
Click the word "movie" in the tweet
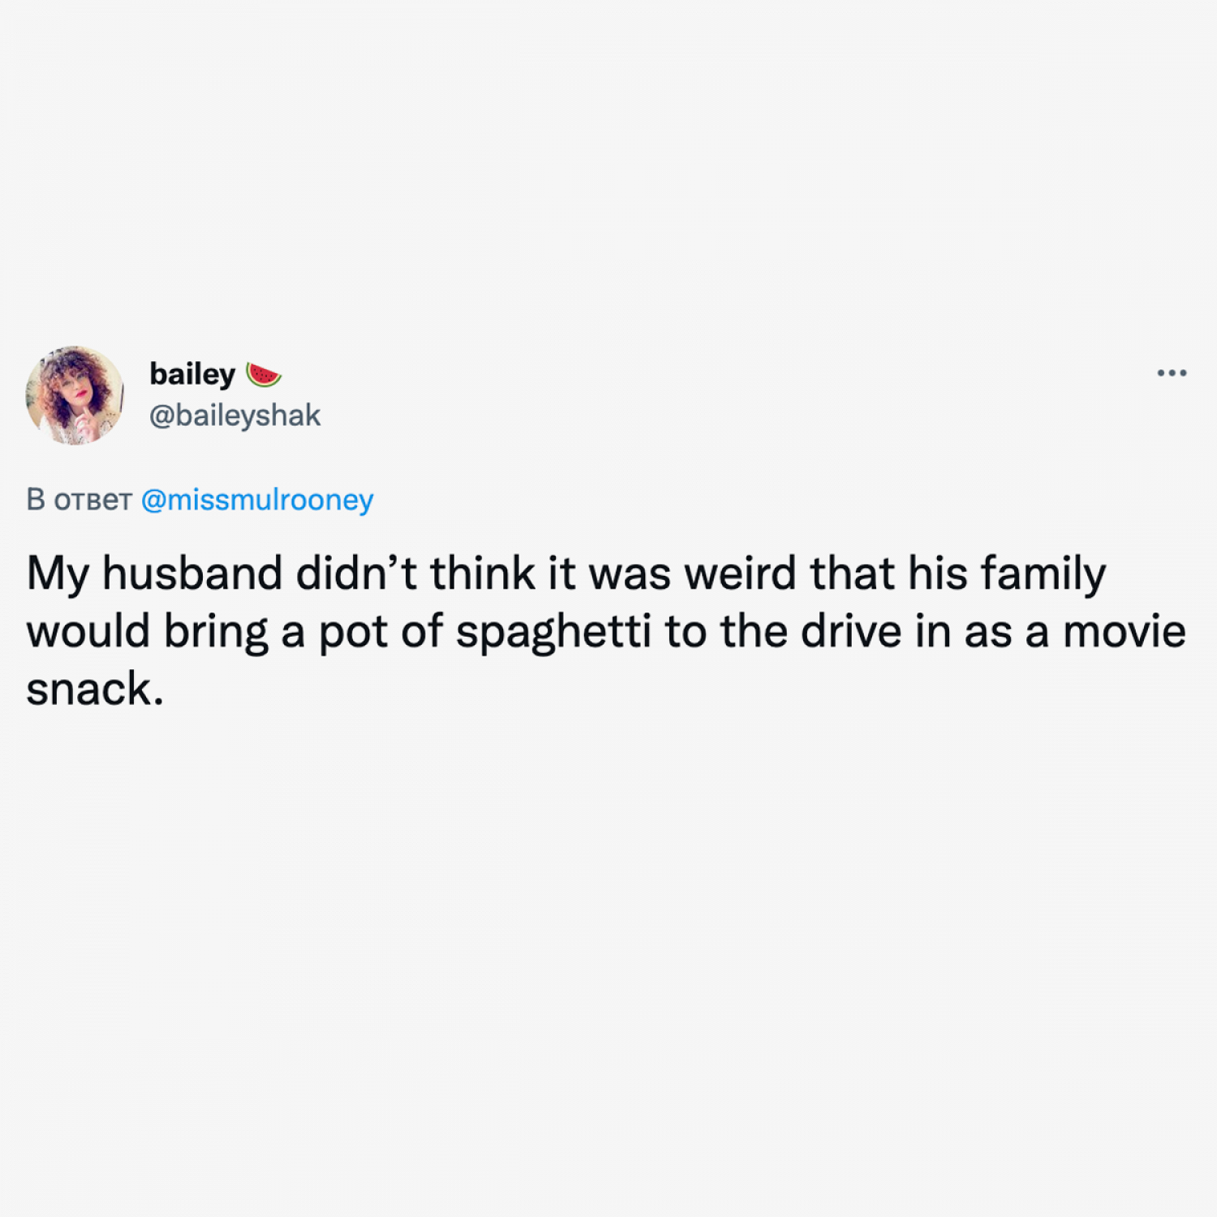tap(1125, 632)
